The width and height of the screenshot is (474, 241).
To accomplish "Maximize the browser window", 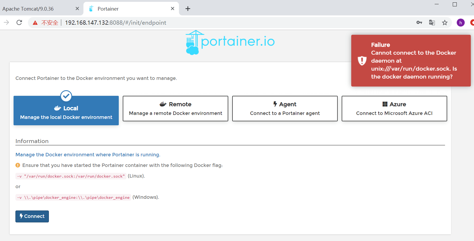I will coord(455,5).
